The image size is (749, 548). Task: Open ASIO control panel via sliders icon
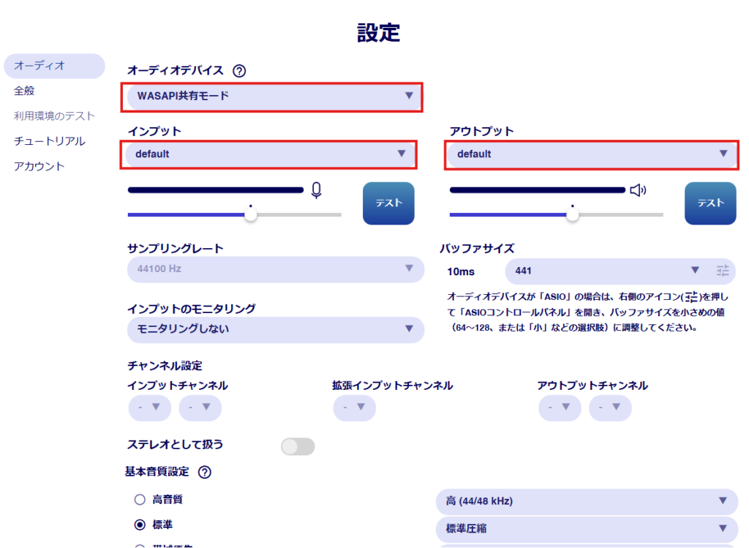723,271
